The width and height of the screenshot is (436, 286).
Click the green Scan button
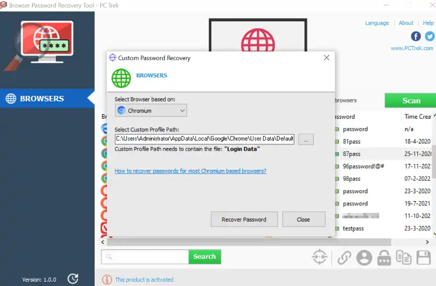(411, 100)
